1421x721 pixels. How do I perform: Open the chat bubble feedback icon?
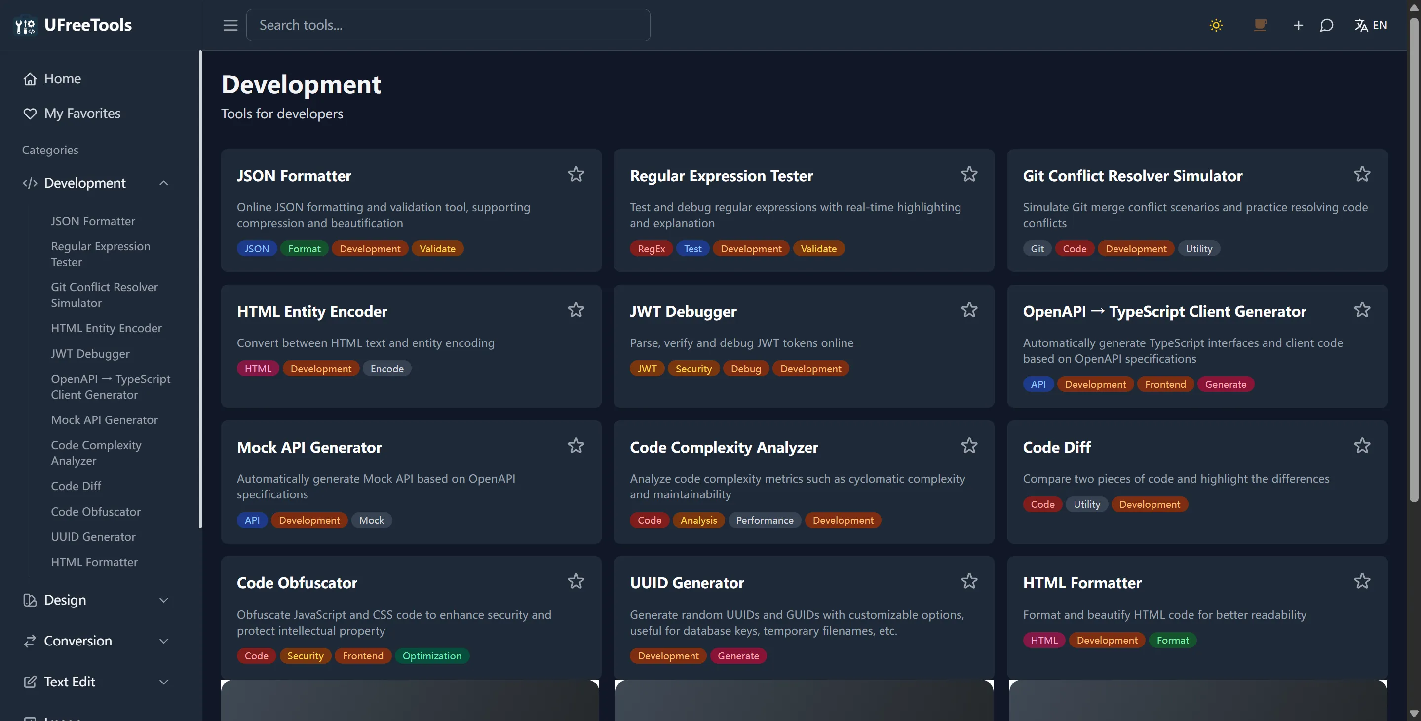pos(1327,25)
